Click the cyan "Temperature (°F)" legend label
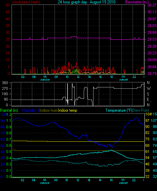The width and height of the screenshot is (157, 191). (119, 110)
